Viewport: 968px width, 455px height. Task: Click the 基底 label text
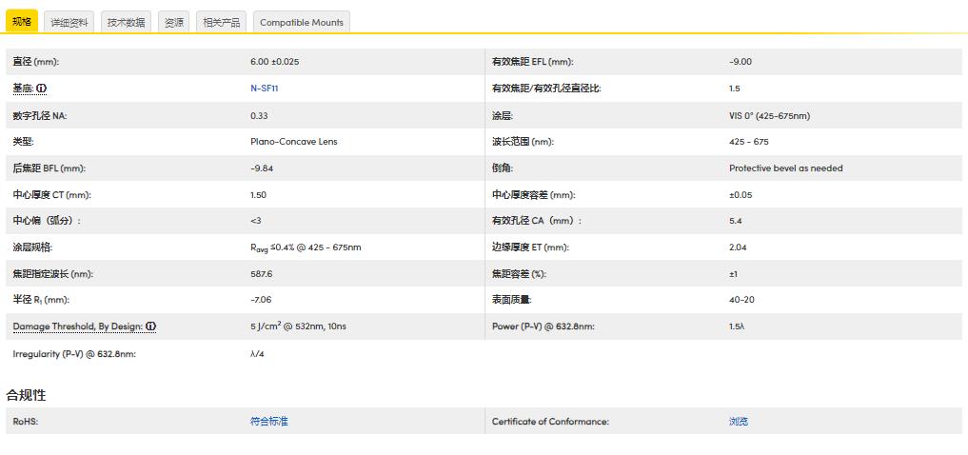tap(24, 89)
